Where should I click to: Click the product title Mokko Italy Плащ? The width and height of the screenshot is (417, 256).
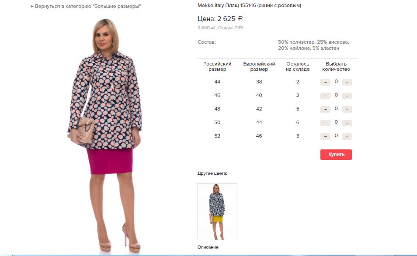pyautogui.click(x=249, y=5)
